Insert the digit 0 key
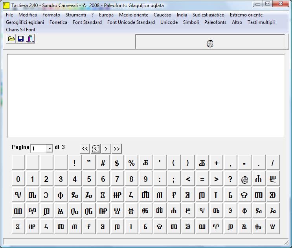This screenshot has height=248, width=292. (x=18, y=179)
